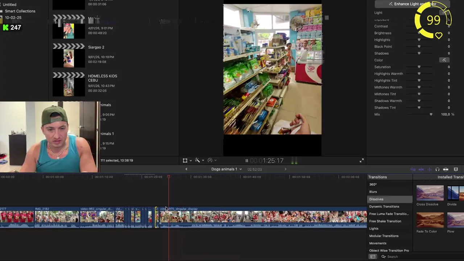
Task: Toggle solo headphones icon
Action: 438,170
